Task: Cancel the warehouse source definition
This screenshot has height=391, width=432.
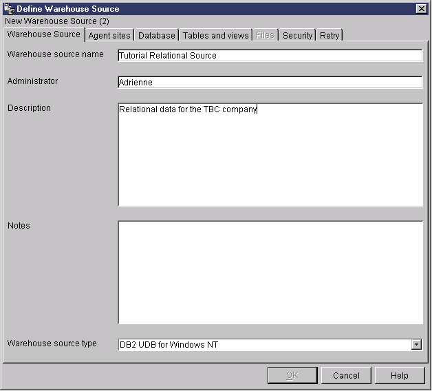Action: pyautogui.click(x=346, y=375)
